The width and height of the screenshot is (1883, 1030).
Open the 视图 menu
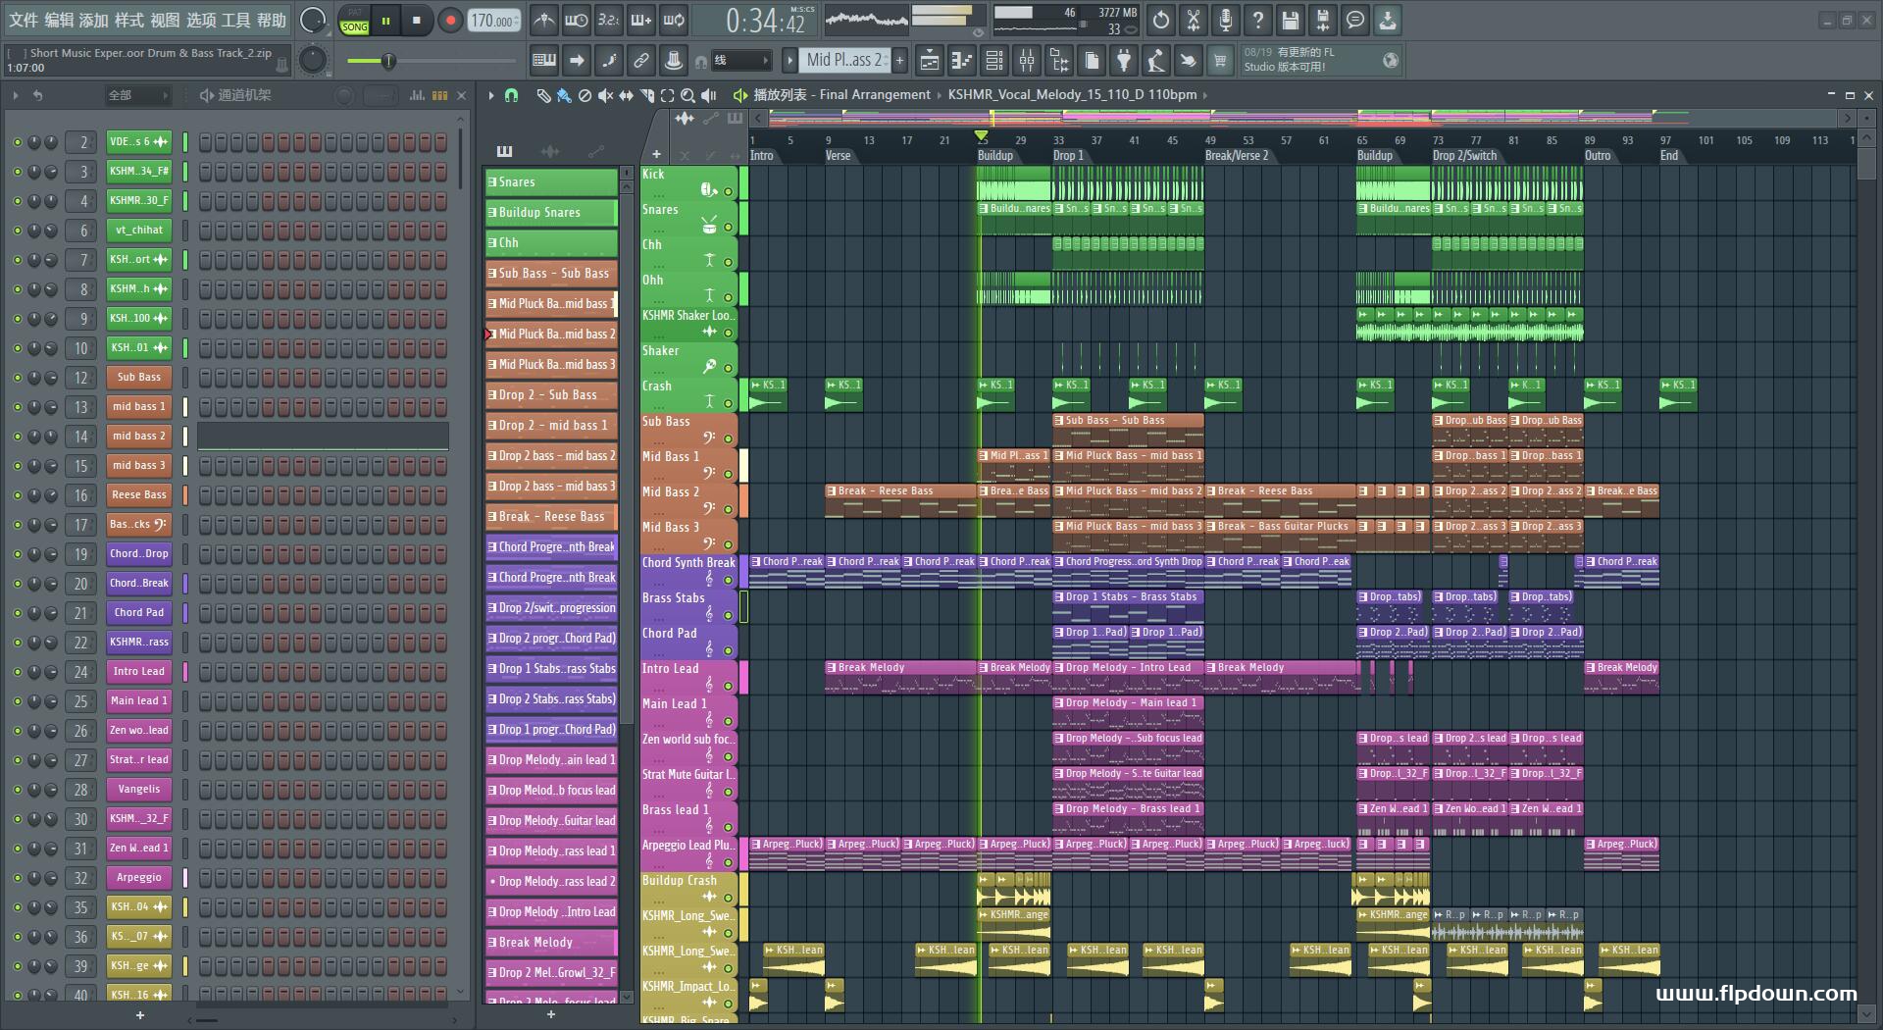click(165, 20)
